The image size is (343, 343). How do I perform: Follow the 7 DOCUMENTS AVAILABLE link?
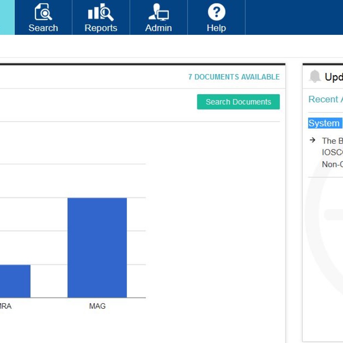point(234,77)
